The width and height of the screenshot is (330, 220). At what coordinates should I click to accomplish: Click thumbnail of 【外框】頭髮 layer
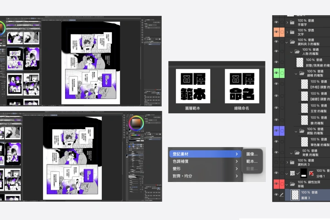click(x=304, y=84)
